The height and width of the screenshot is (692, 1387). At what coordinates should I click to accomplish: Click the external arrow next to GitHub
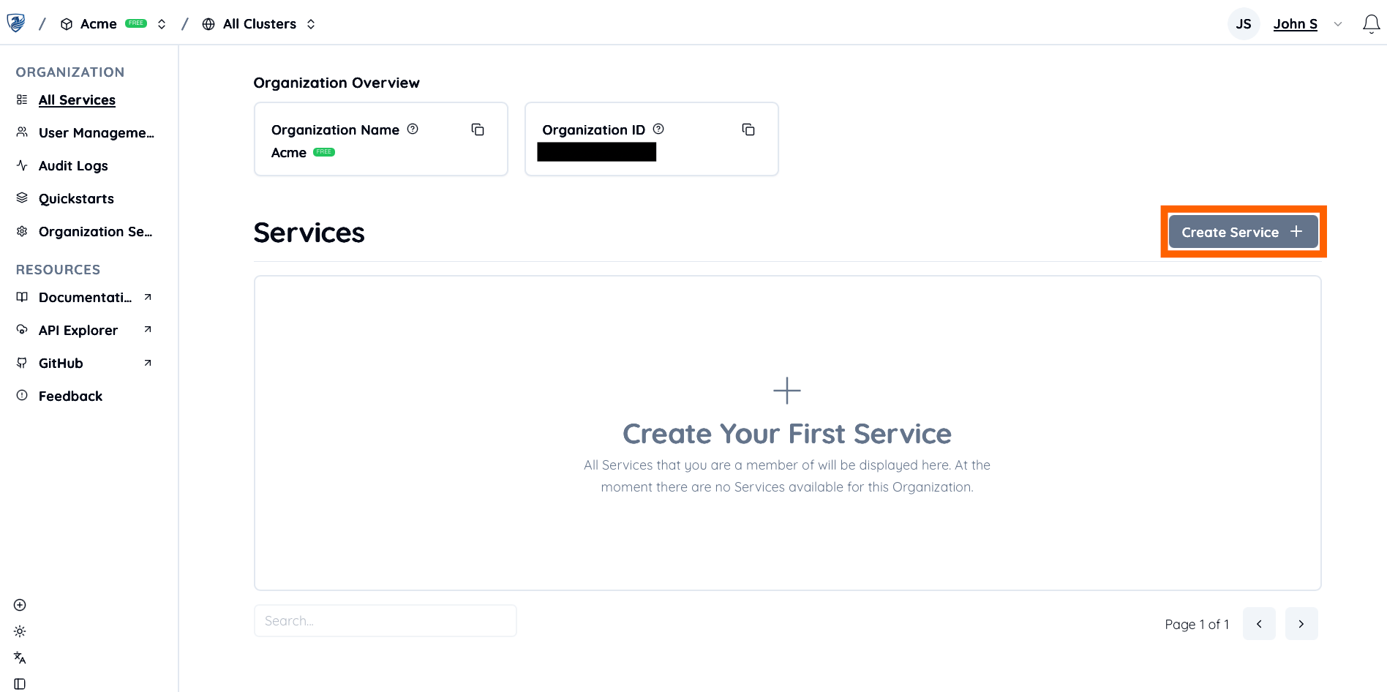coord(148,363)
